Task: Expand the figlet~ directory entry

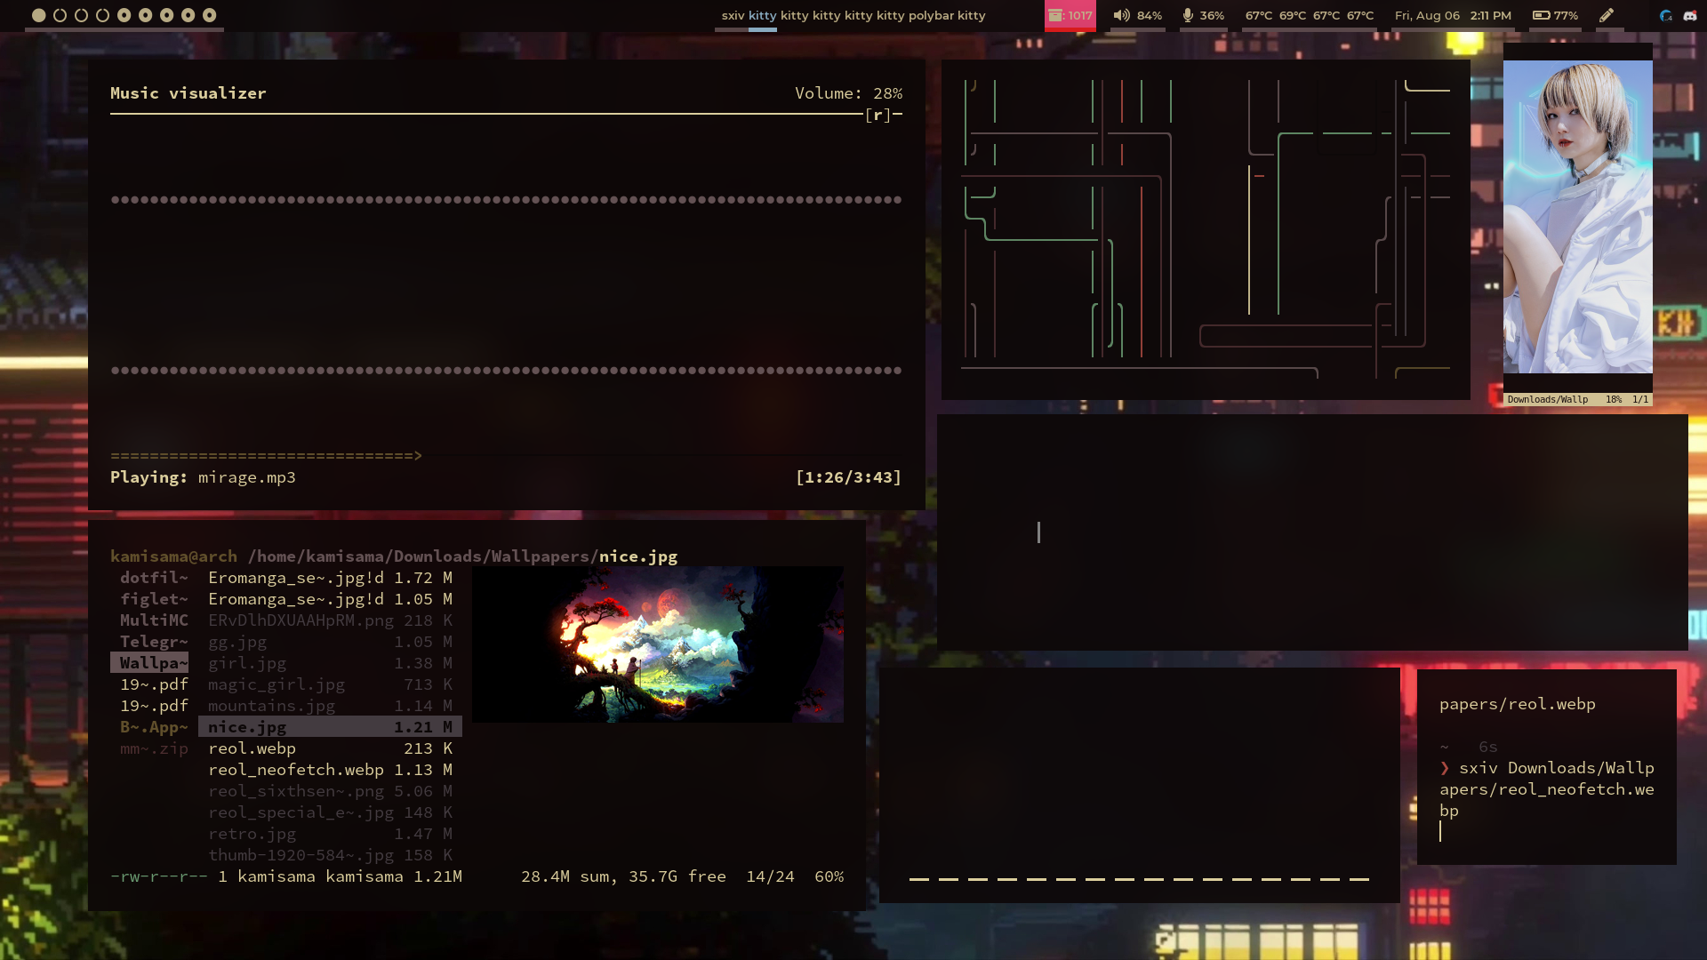Action: coord(154,598)
